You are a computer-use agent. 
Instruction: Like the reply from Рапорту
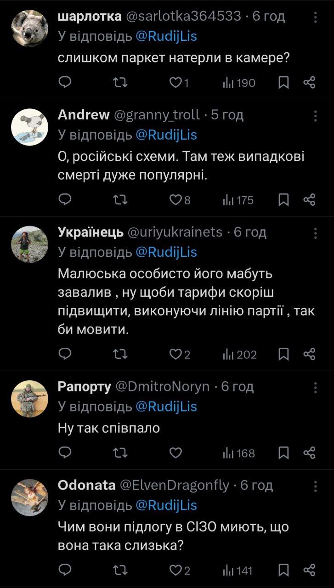pyautogui.click(x=175, y=453)
